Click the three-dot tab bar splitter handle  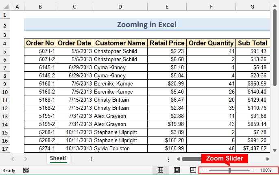(x=168, y=159)
